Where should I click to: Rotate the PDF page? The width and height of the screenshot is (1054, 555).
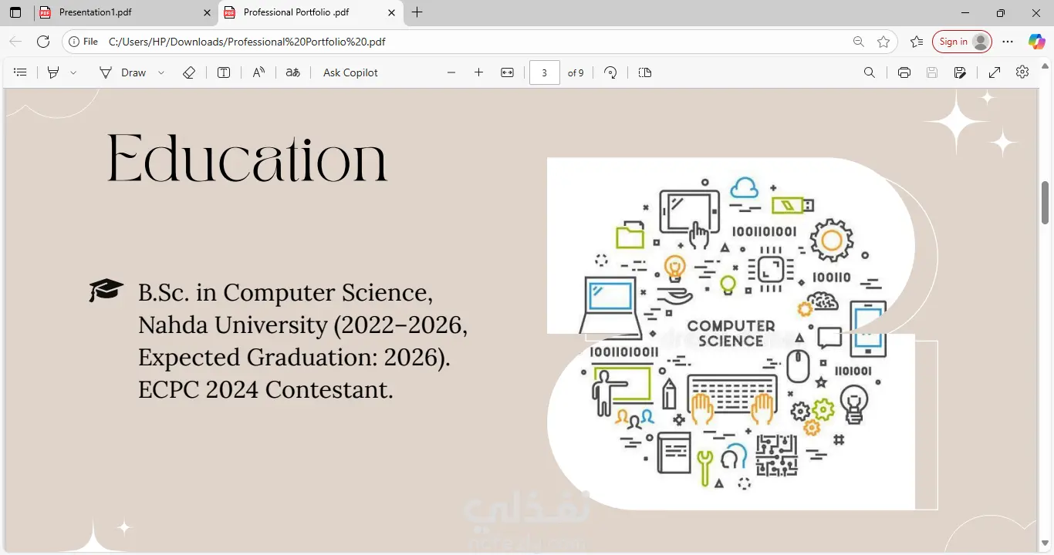610,72
